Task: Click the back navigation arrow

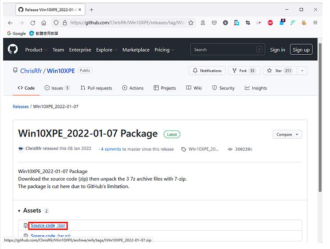Action: pos(10,23)
